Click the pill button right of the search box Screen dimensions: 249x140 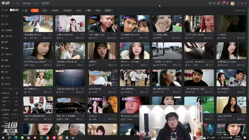click(45, 3)
